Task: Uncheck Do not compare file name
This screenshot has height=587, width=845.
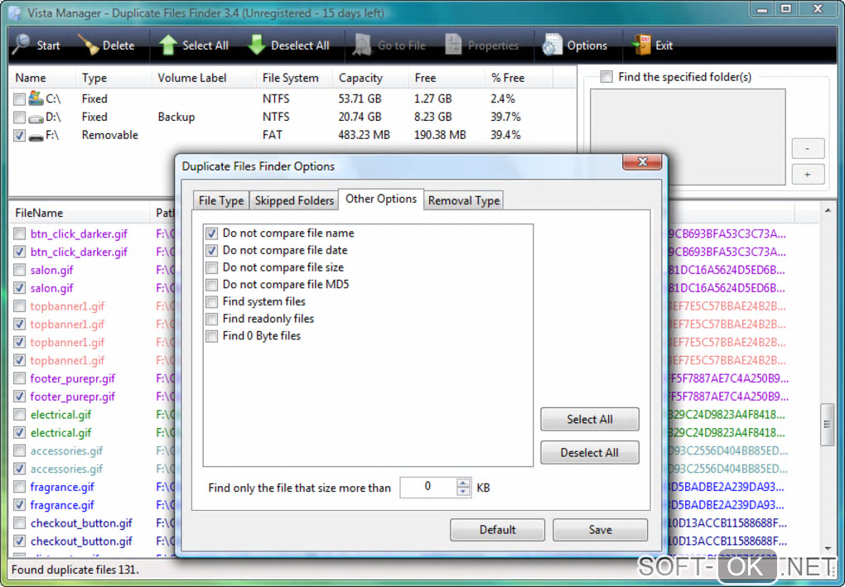Action: pyautogui.click(x=212, y=233)
